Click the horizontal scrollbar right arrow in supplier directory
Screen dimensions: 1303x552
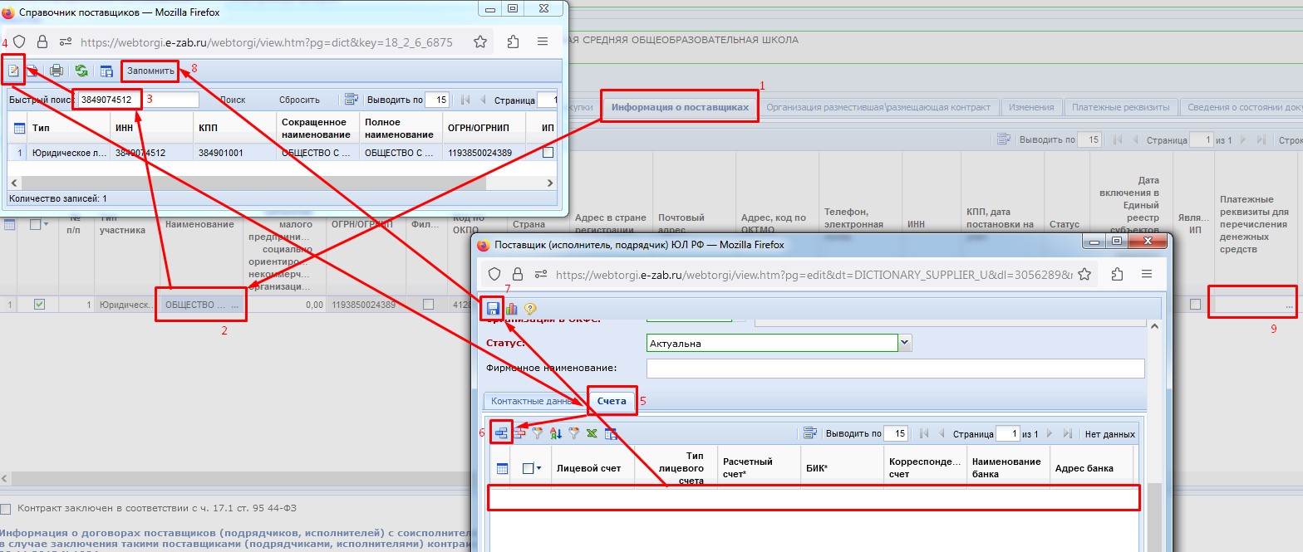click(x=550, y=182)
